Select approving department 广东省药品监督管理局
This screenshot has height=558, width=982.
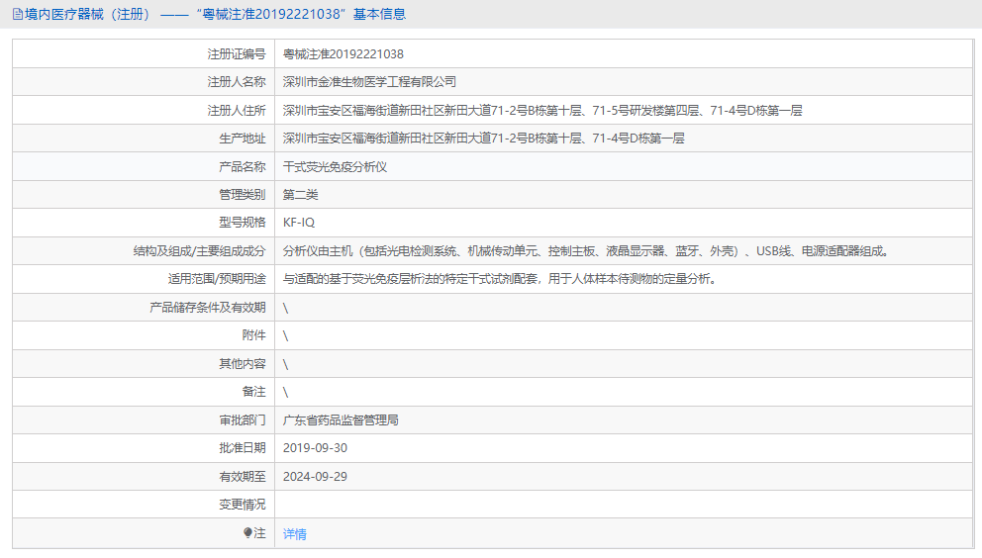click(x=341, y=420)
